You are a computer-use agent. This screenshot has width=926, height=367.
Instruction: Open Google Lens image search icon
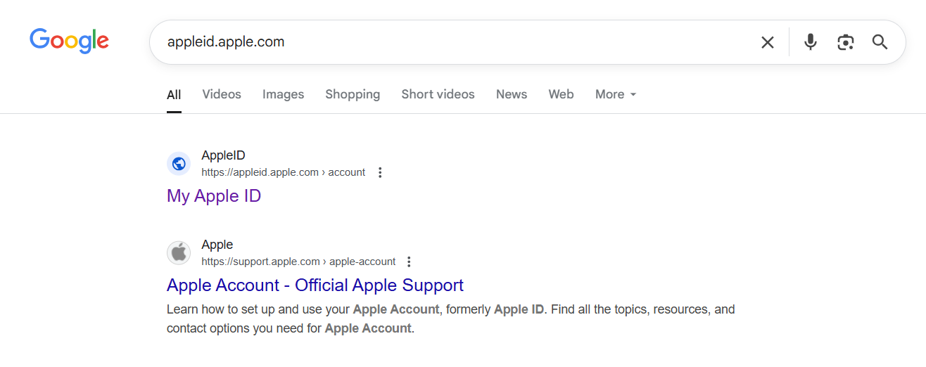pyautogui.click(x=846, y=42)
